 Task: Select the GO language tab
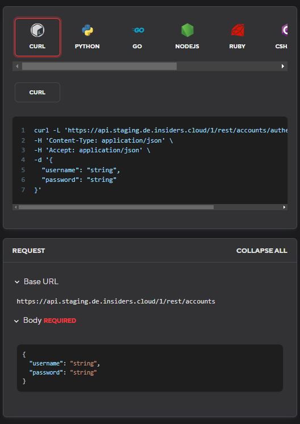[x=137, y=38]
